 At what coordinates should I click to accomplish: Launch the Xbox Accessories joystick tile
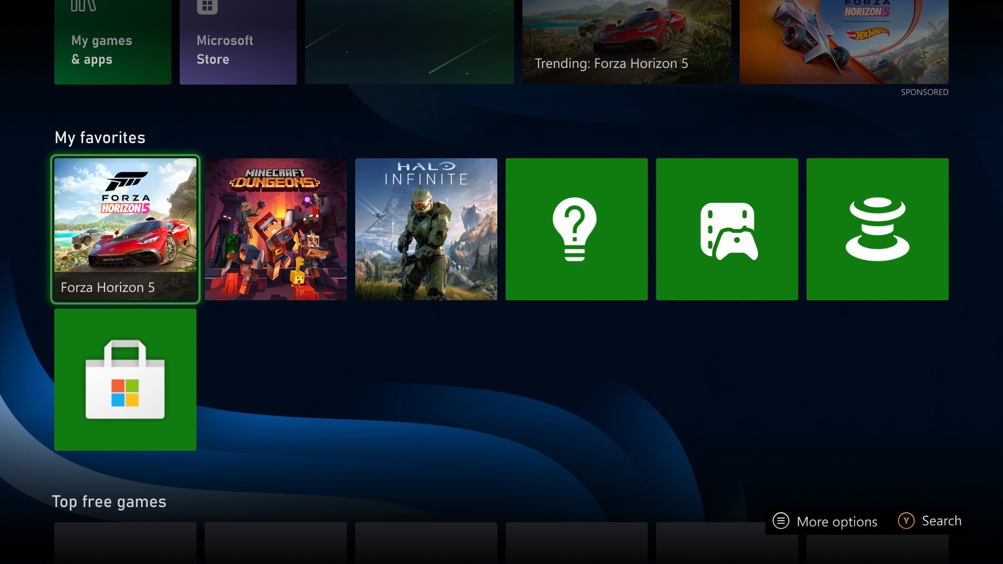tap(877, 229)
